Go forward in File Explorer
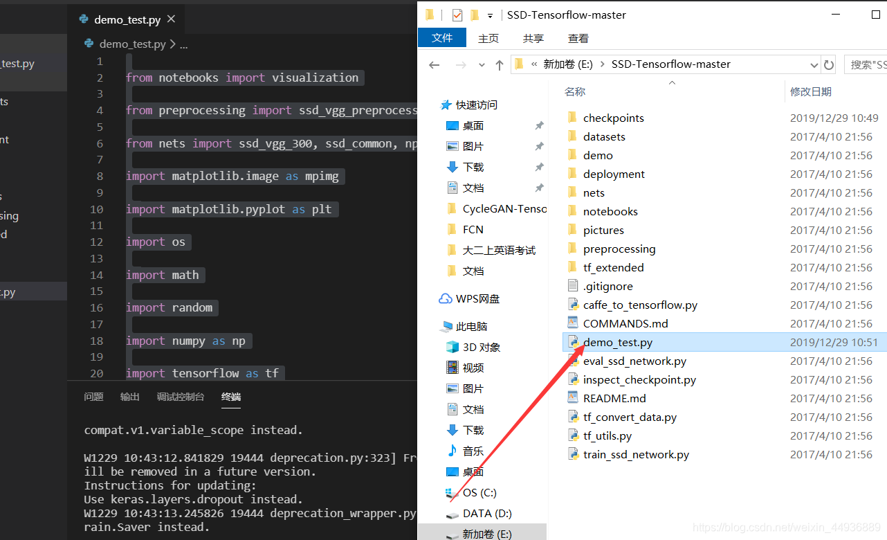 (461, 64)
